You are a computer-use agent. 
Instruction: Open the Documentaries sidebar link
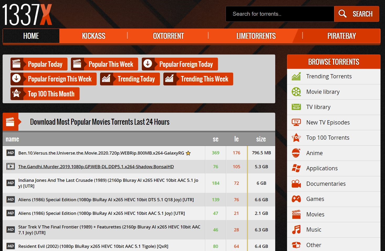pyautogui.click(x=326, y=184)
